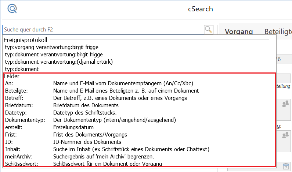Pick the 'Dokumententyp:' search field suggestion
The height and width of the screenshot is (172, 292).
(140, 120)
